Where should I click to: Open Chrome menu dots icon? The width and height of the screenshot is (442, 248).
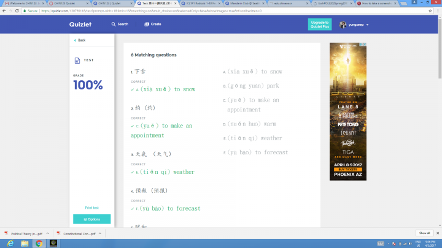(438, 11)
